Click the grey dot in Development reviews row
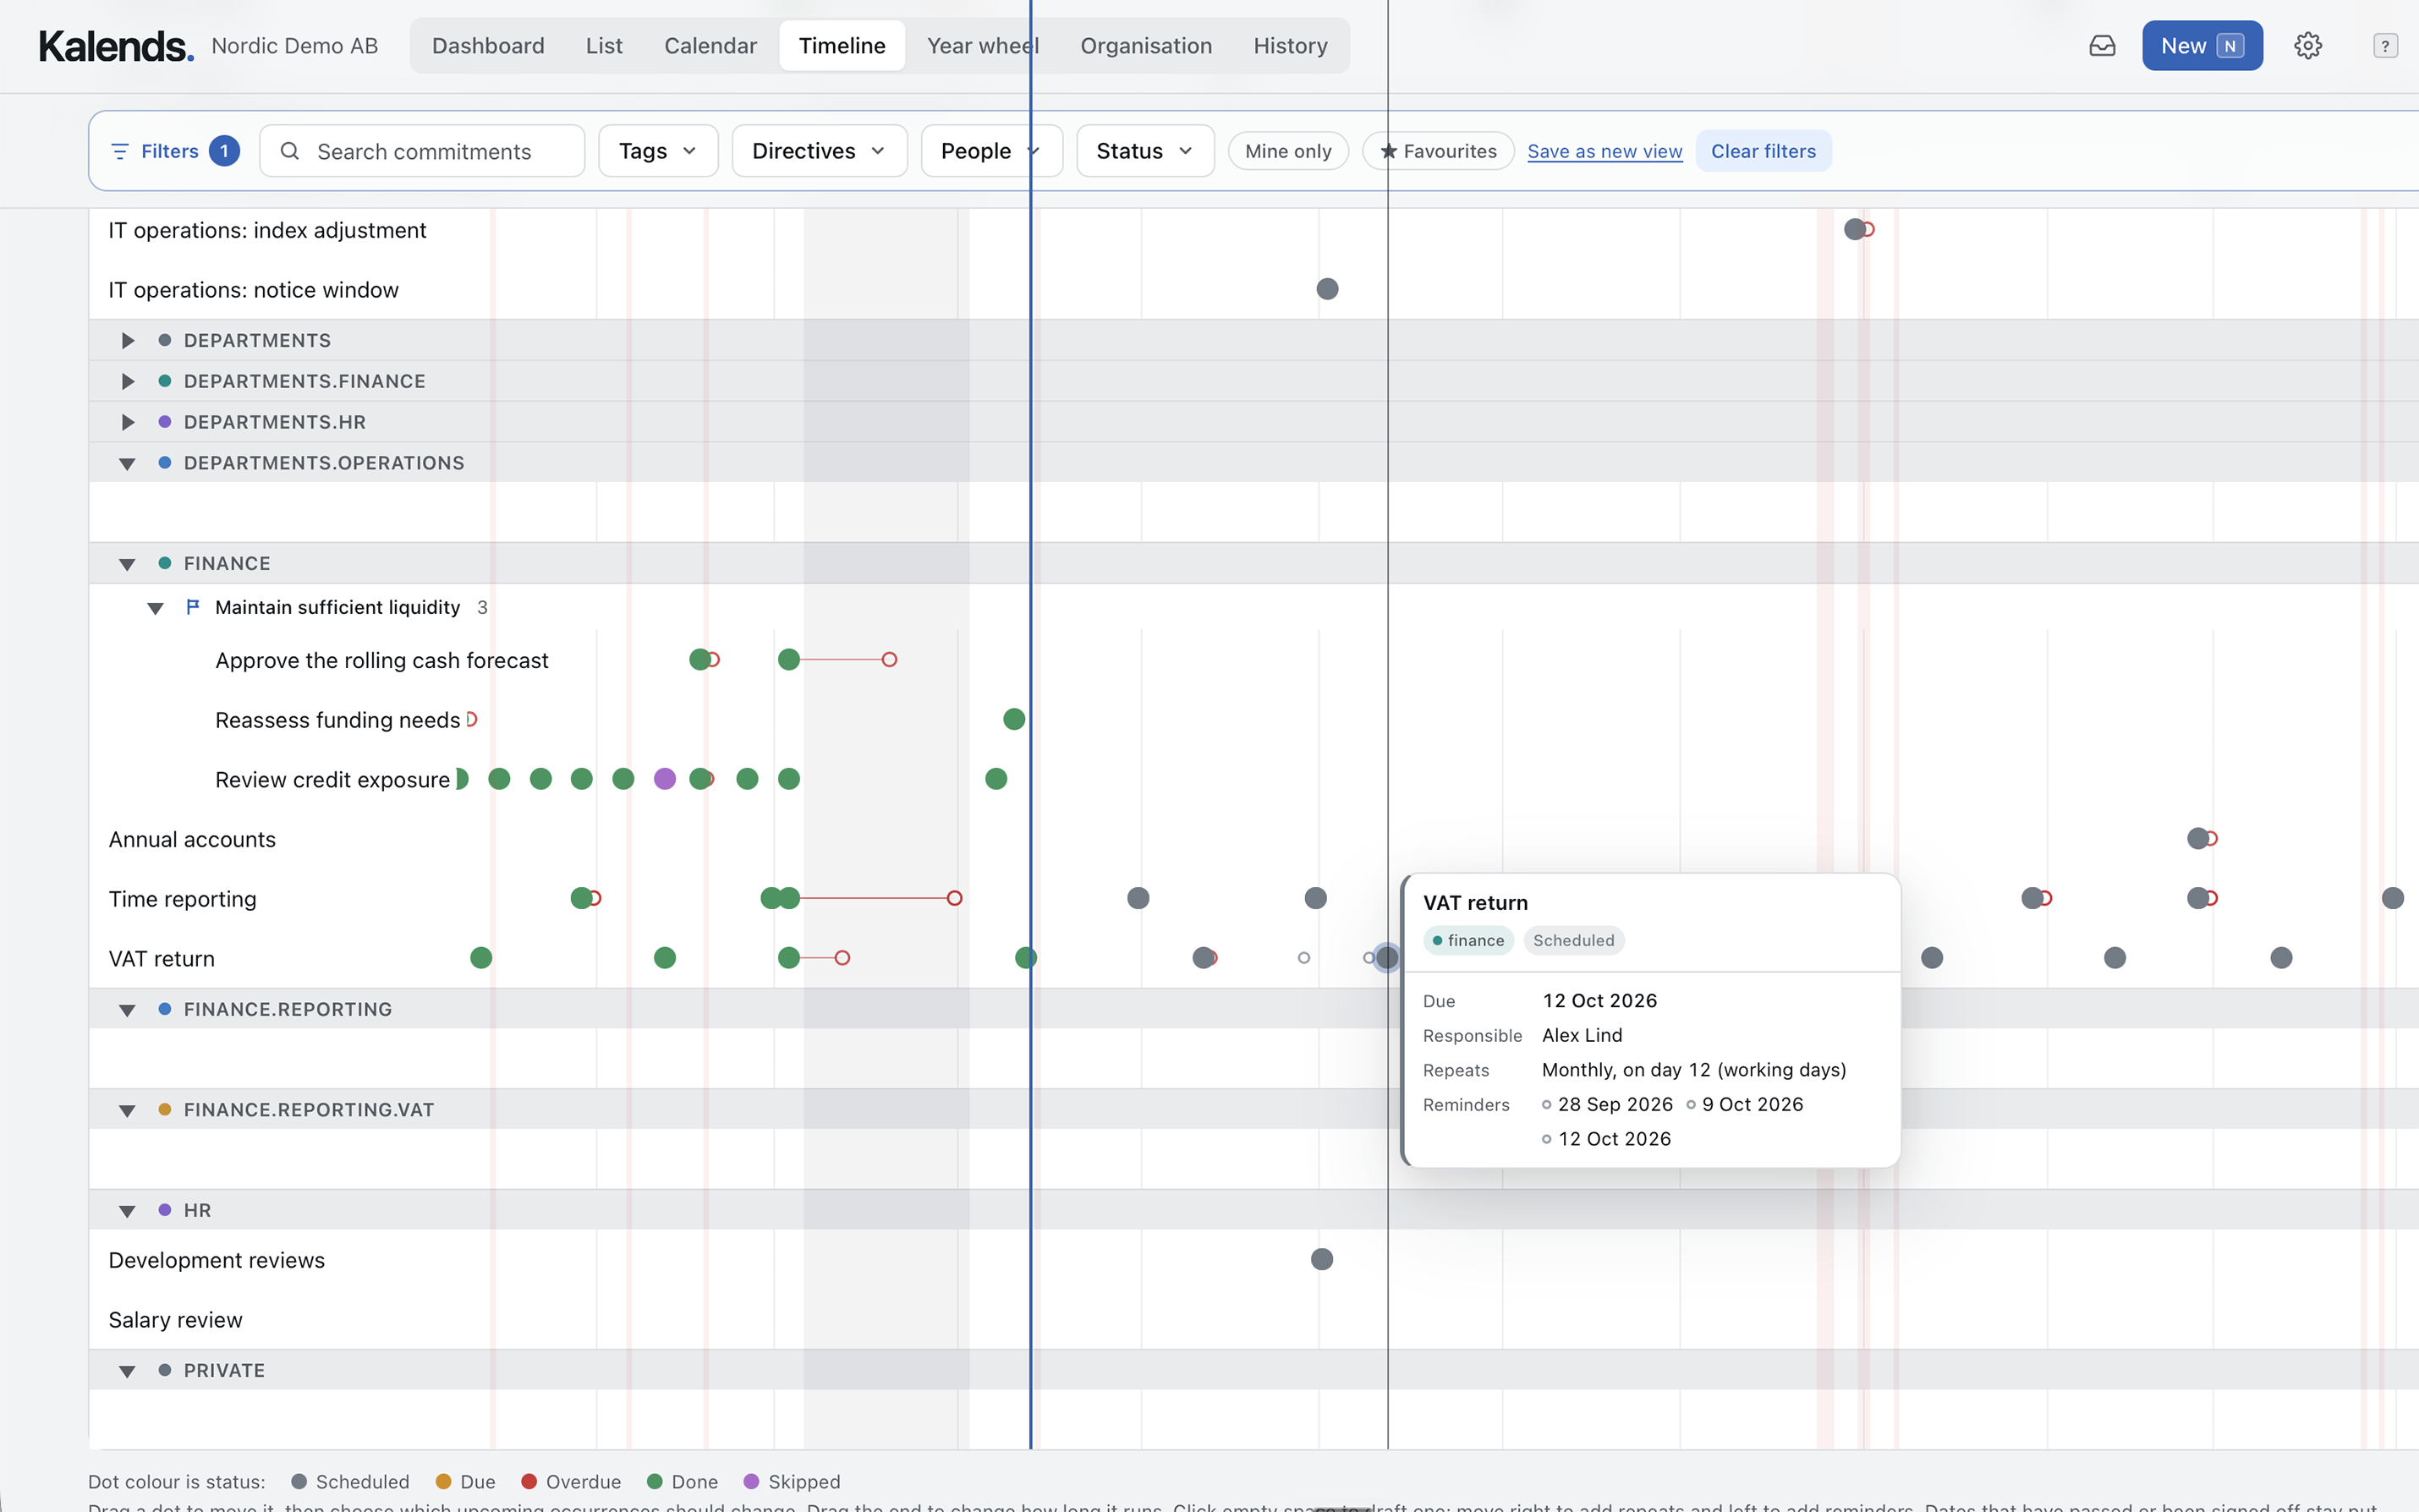 tap(1322, 1259)
